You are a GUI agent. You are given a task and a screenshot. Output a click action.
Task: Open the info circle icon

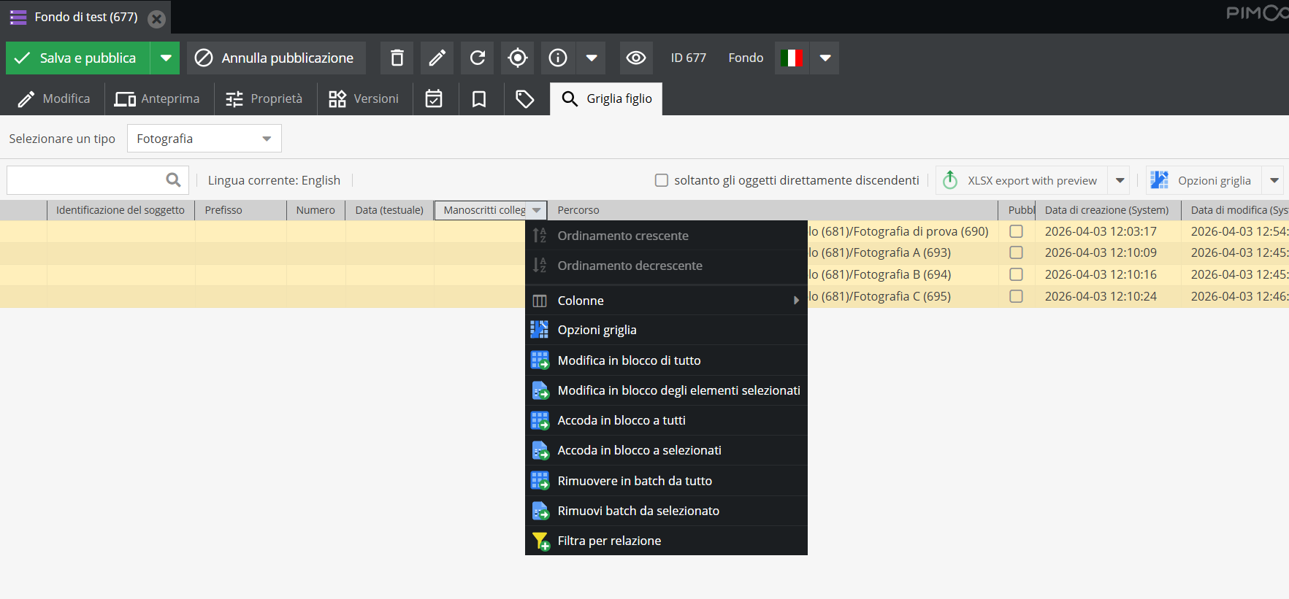coord(558,58)
